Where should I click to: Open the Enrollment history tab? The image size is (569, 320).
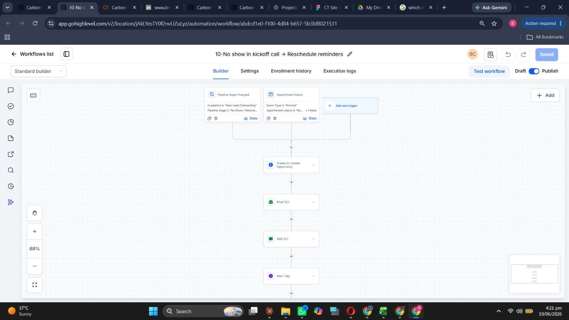[x=291, y=71]
